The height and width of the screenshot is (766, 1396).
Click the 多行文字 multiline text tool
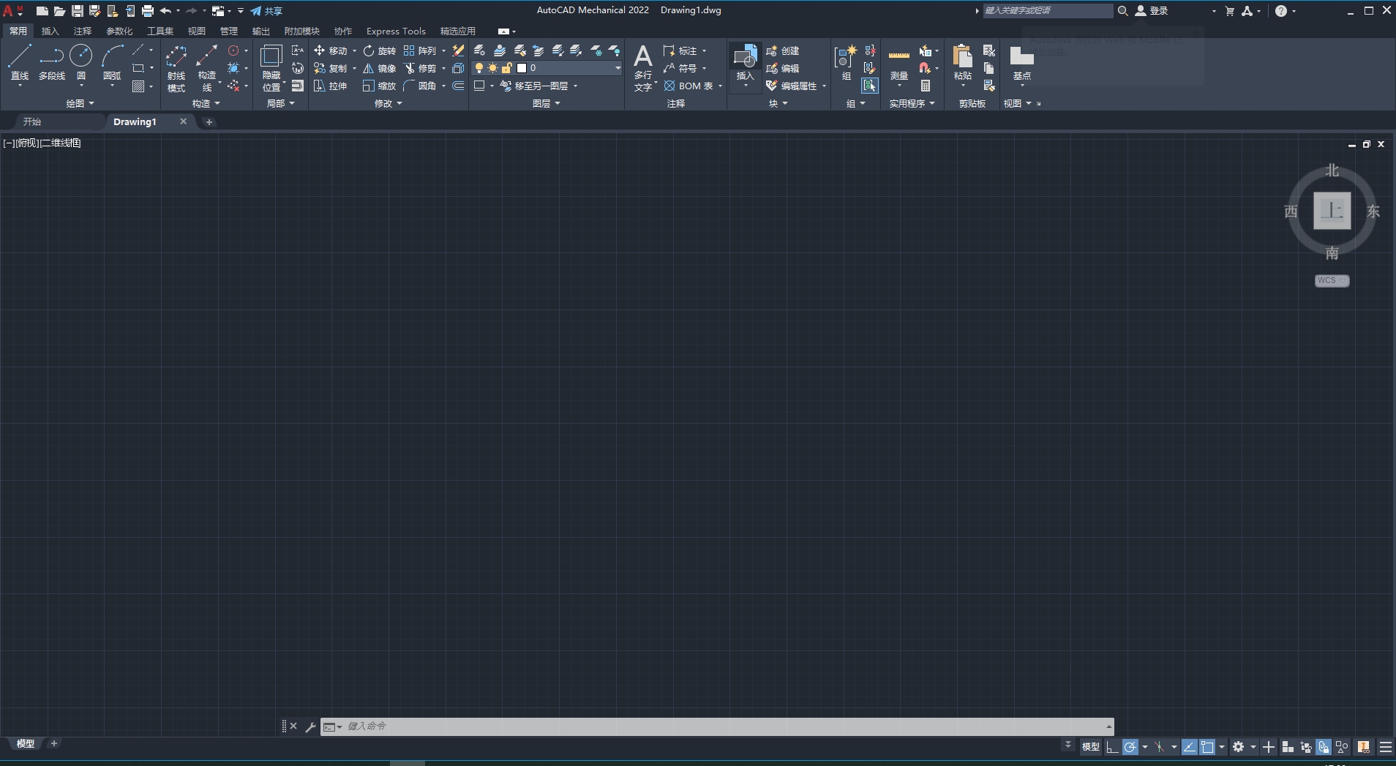click(643, 68)
